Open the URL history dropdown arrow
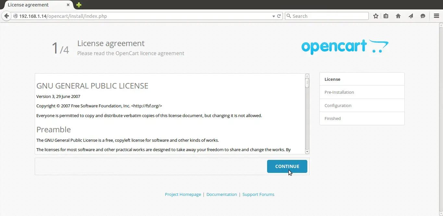 tap(273, 16)
